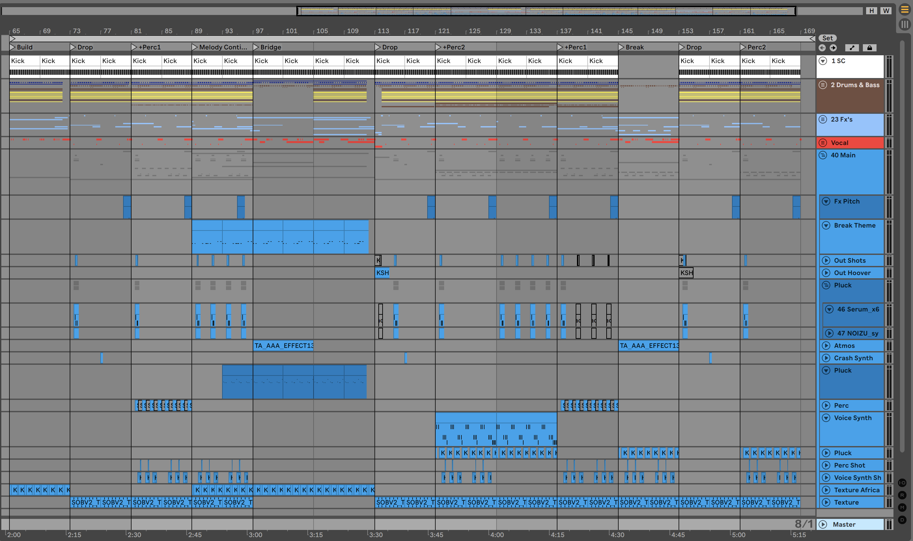Unfold the 2 Drums & Bass group
913x541 pixels.
823,85
